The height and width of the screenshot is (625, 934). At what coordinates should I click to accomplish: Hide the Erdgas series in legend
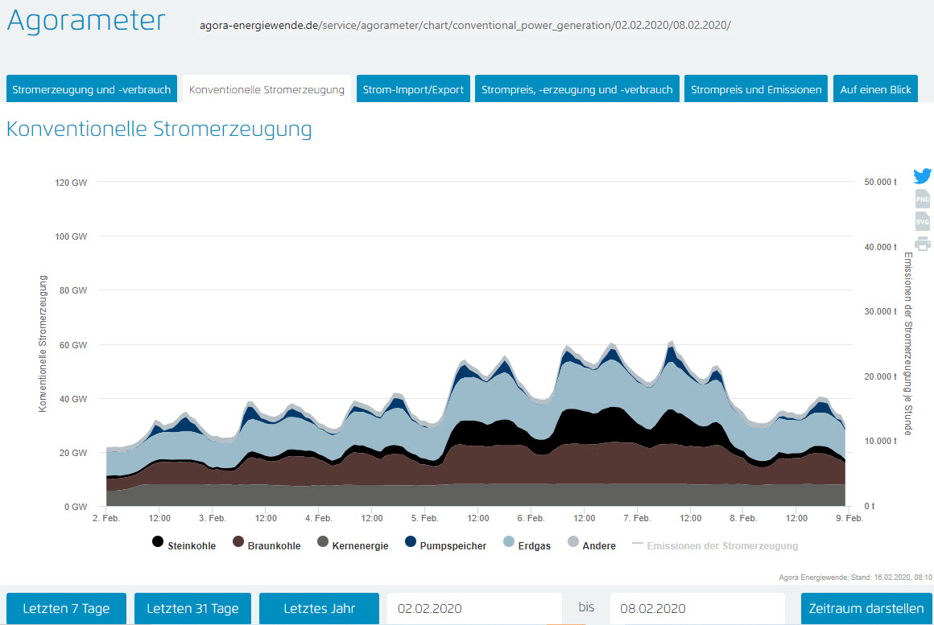click(527, 545)
